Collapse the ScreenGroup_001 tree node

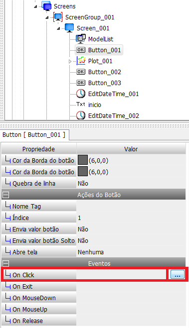47,17
